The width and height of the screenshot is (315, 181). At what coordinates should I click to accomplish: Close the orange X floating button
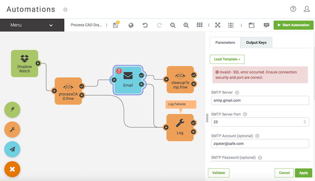pyautogui.click(x=12, y=169)
